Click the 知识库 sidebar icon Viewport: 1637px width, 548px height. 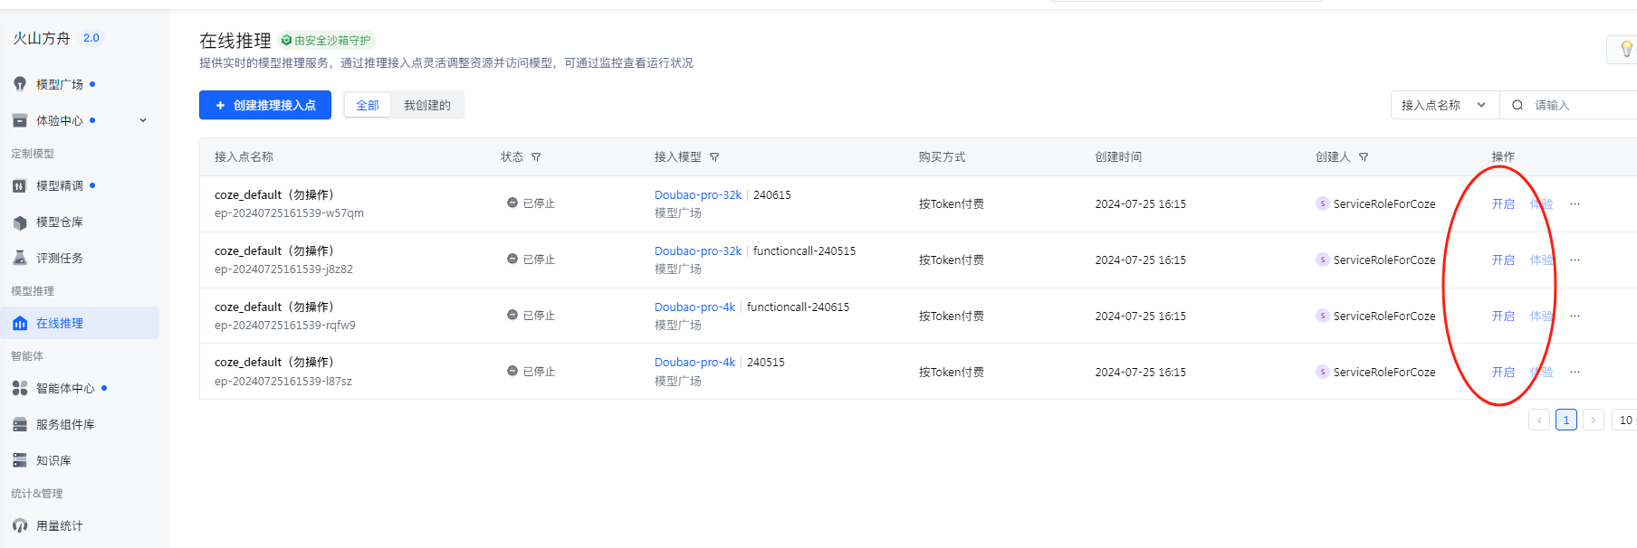pos(20,460)
